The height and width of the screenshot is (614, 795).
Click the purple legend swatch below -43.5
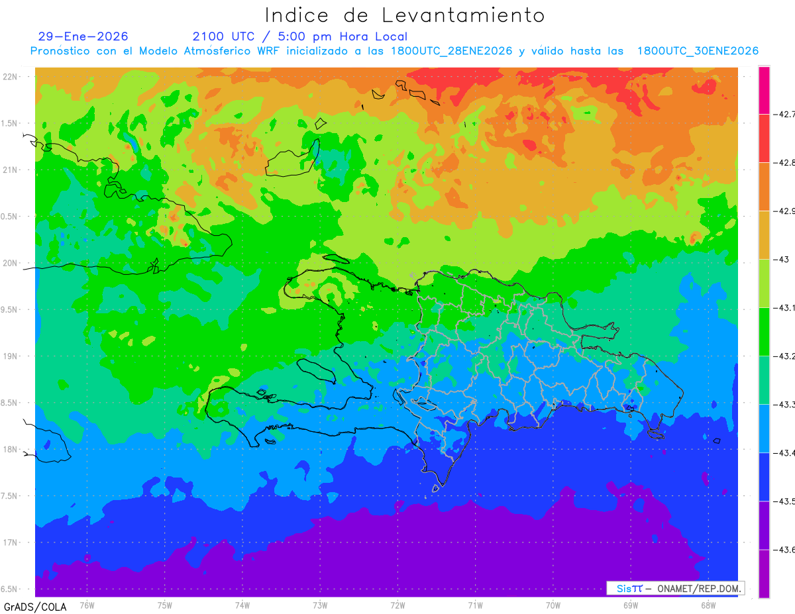[764, 525]
